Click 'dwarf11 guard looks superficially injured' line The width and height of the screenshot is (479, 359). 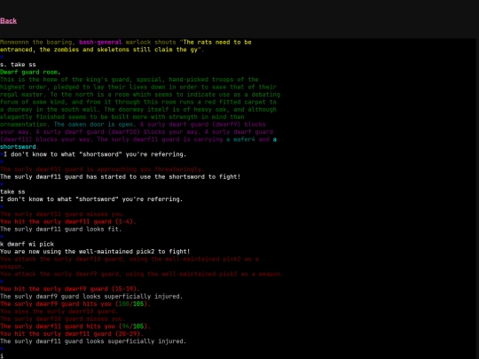click(x=93, y=341)
